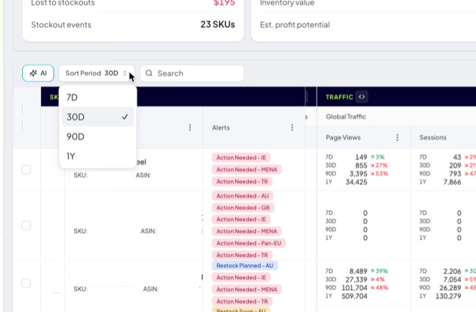Click the Global Traffic group label
The image size is (476, 312).
point(346,117)
